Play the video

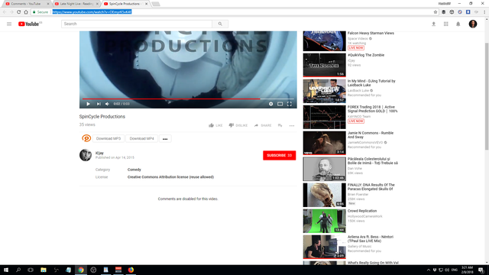tap(89, 104)
